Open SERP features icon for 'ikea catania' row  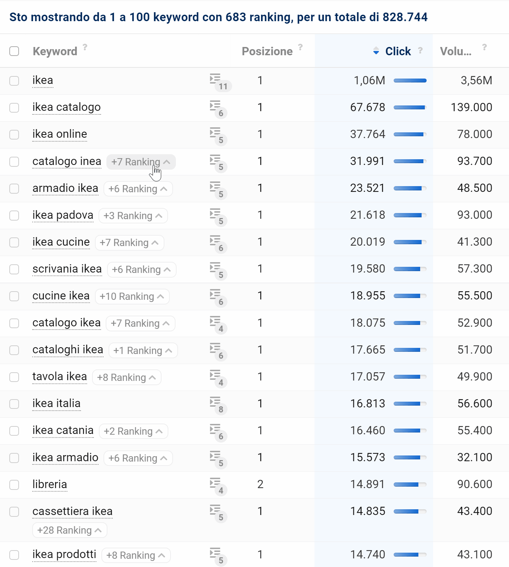[219, 432]
